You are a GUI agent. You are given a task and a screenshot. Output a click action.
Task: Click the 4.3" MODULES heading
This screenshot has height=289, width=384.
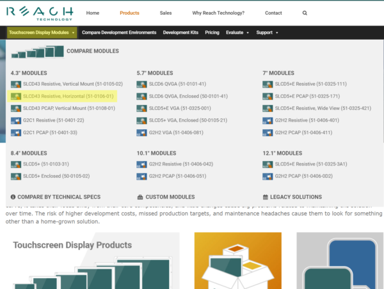[x=29, y=73]
